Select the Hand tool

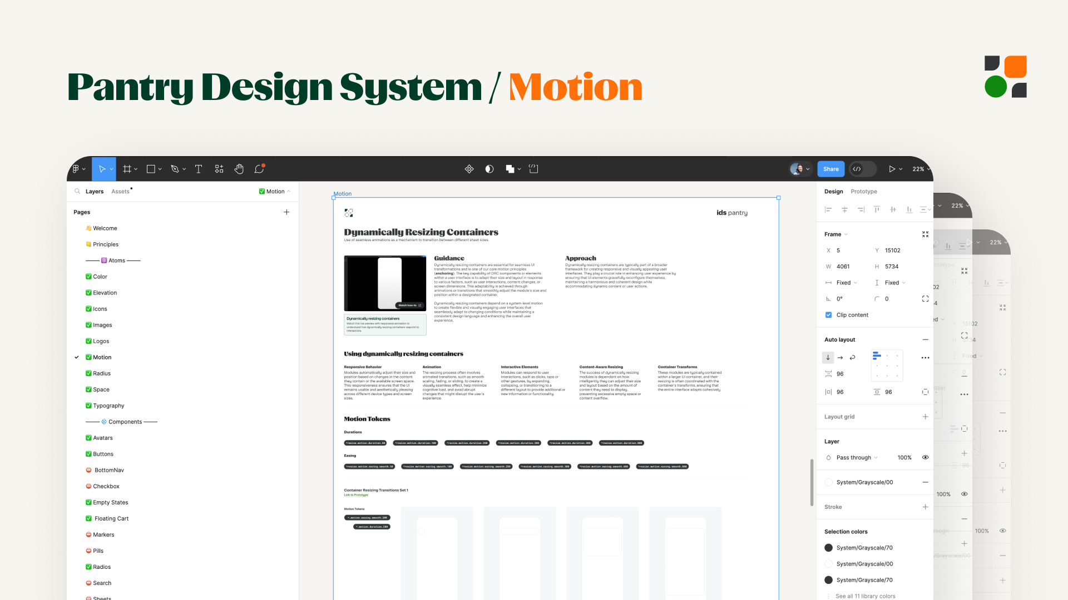(x=239, y=169)
